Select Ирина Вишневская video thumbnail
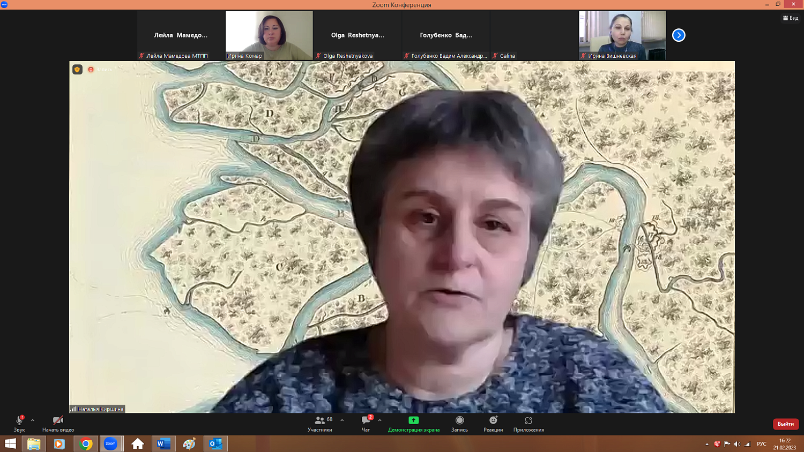804x452 pixels. (622, 35)
